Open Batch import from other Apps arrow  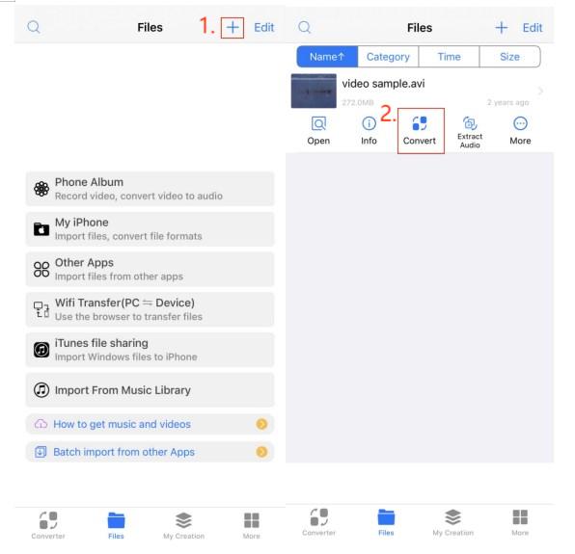click(x=261, y=452)
